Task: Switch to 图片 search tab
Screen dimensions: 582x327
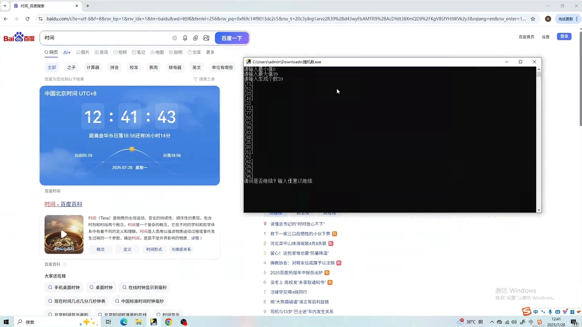Action: (83, 52)
